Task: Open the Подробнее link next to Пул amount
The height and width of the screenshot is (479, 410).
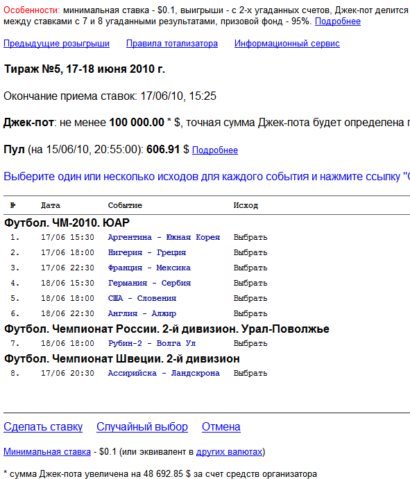Action: [215, 150]
